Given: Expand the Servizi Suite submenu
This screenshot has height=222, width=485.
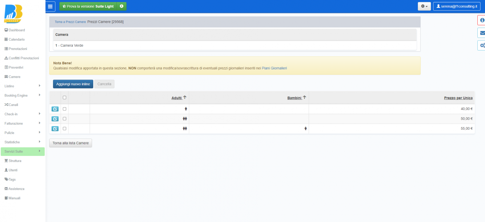Looking at the screenshot, I should pos(23,151).
